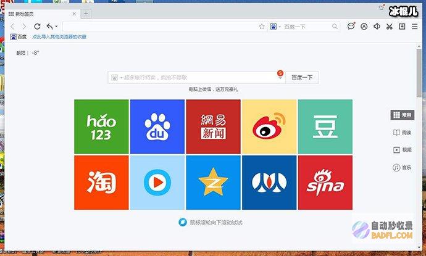Image resolution: width=426 pixels, height=256 pixels.
Task: Open the Weibo eye logo tile
Action: (269, 126)
